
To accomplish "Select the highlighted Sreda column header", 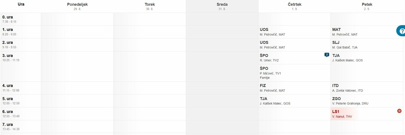I will tap(222, 6).
